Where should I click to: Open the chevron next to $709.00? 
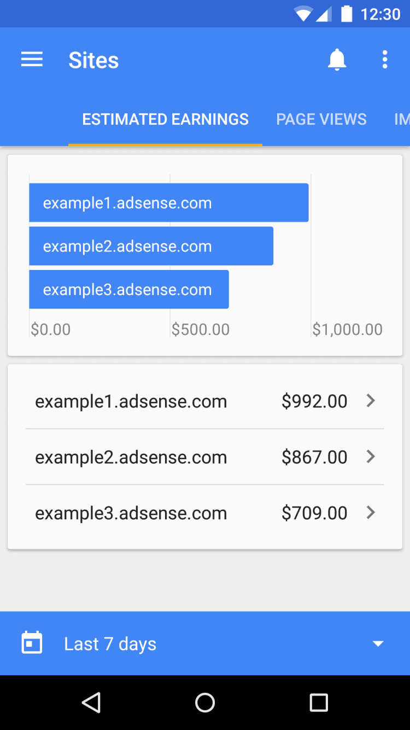[371, 513]
